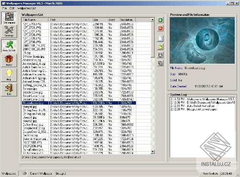
Task: Click the list scrollbar up arrow
Action: tap(153, 20)
